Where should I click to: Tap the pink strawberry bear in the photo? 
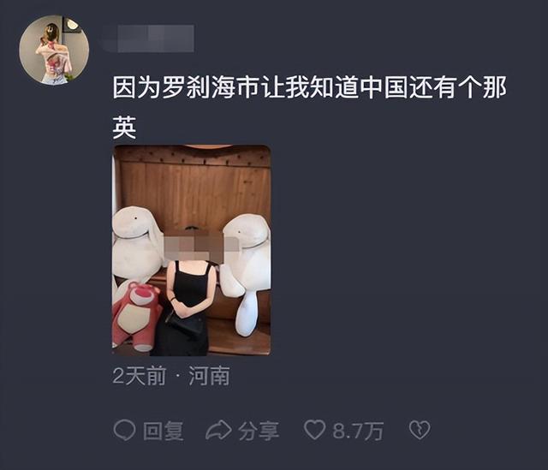pos(135,316)
